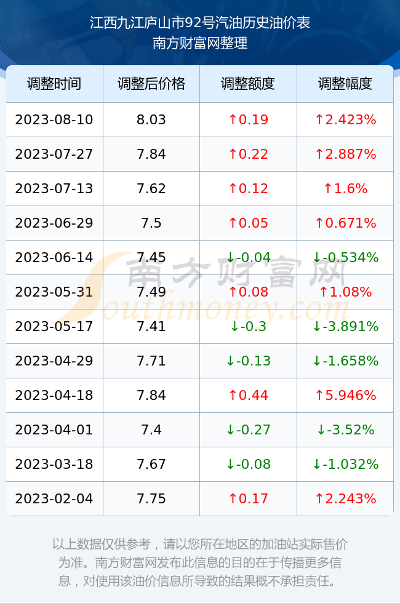Click the ↑0.671% percentage cell

345,223
